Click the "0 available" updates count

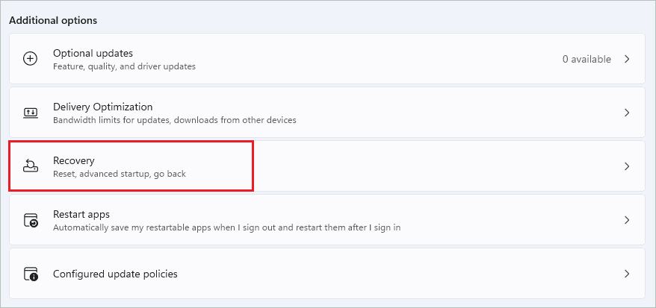(x=587, y=59)
